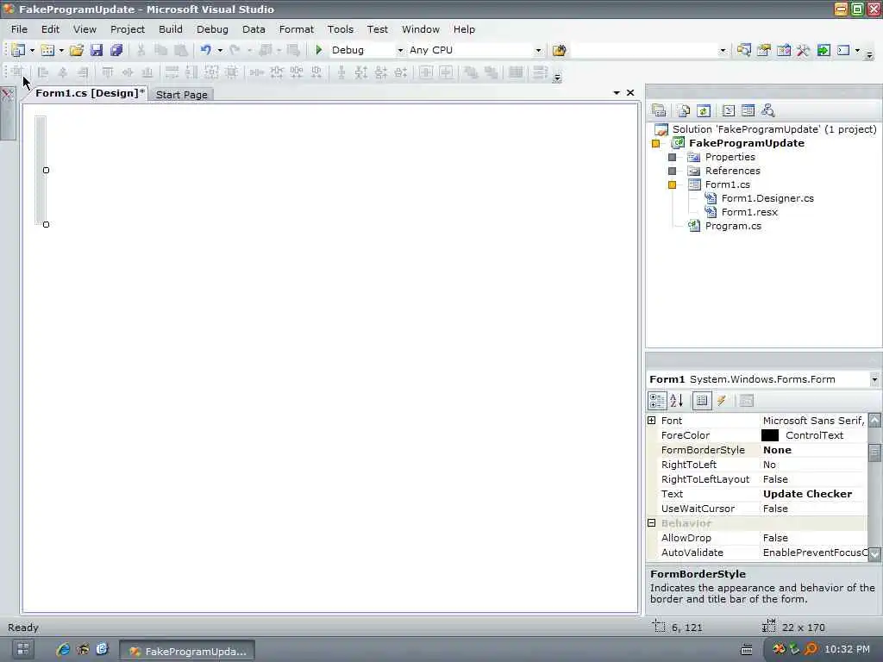Sort properties alphabetically with A-Z icon
This screenshot has height=662, width=883.
click(677, 400)
